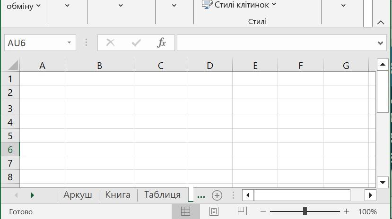Switch to the Аркуш sheet tab
The height and width of the screenshot is (219, 392).
[78, 195]
